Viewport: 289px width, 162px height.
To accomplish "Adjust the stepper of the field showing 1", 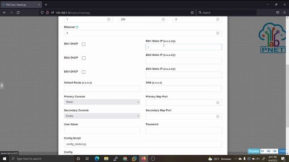I will 108,19.
